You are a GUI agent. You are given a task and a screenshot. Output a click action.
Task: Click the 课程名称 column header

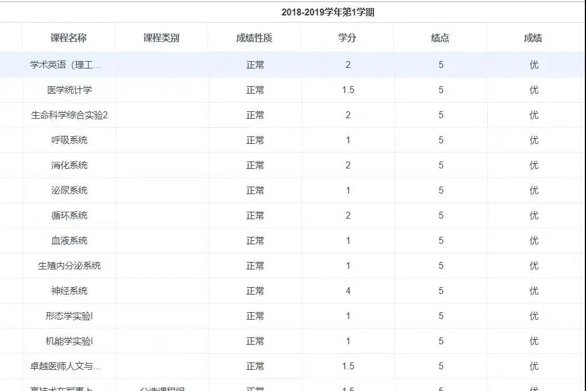tap(68, 38)
